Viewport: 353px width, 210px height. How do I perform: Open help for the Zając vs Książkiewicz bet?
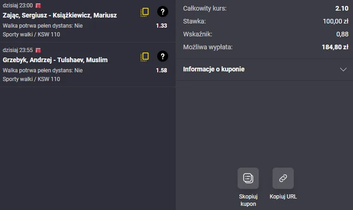pos(163,12)
